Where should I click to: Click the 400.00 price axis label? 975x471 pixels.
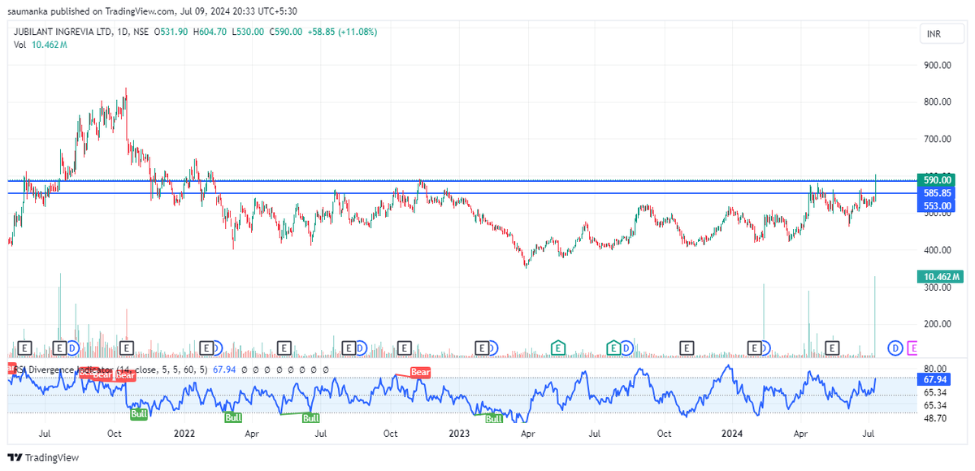click(938, 250)
